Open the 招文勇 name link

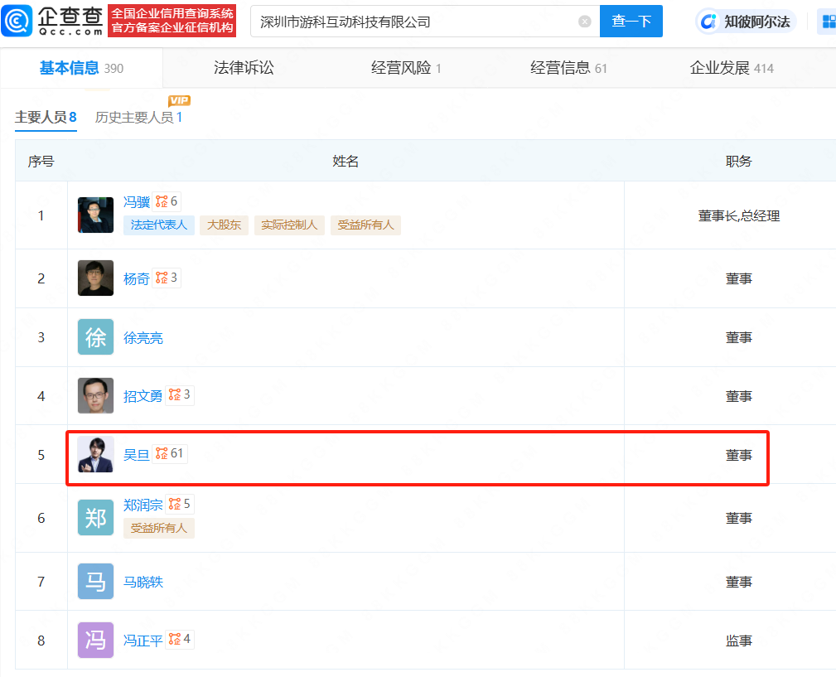click(143, 396)
